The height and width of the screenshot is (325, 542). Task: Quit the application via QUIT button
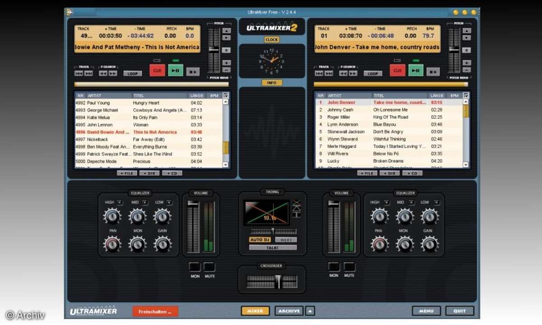click(460, 311)
